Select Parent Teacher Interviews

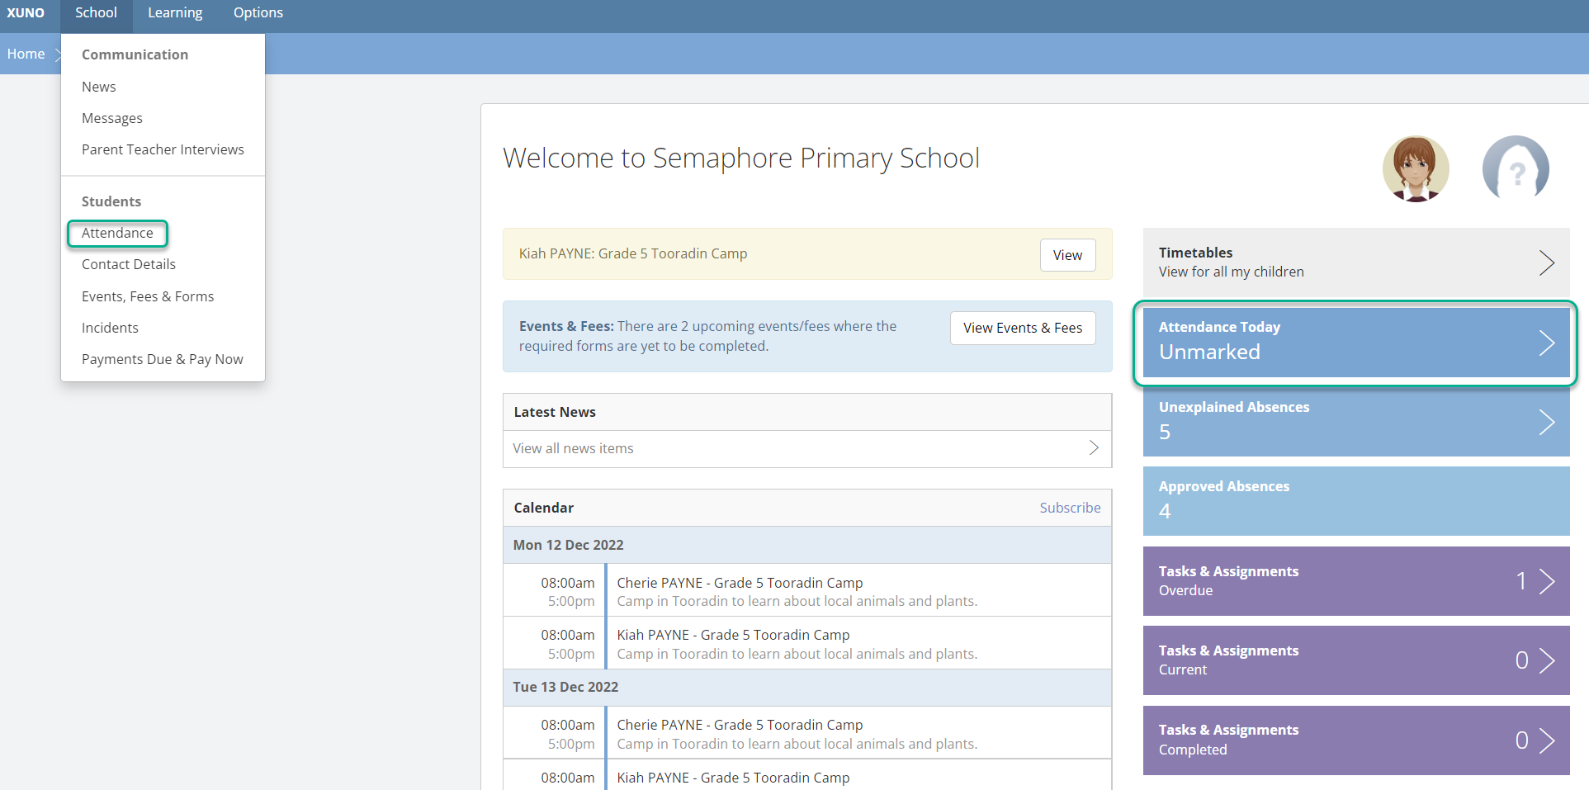click(163, 149)
